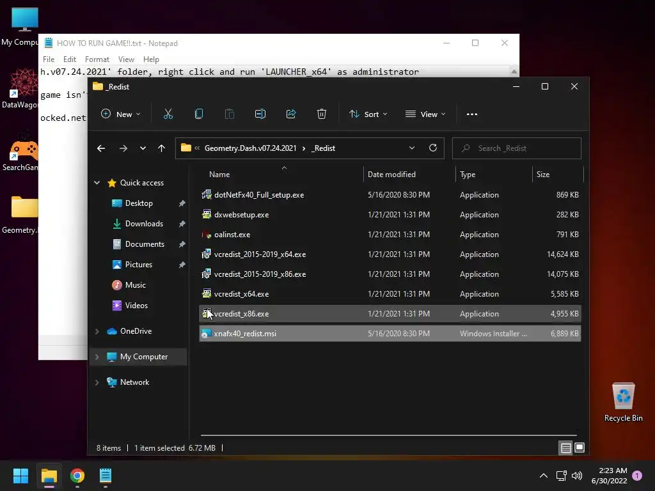Select dxwebsetup.exe file

point(390,215)
